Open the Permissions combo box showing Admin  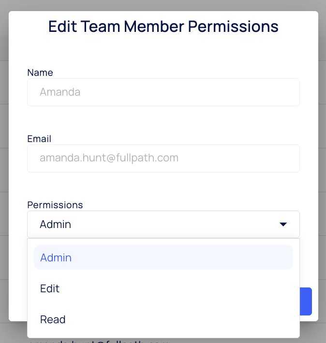(163, 224)
